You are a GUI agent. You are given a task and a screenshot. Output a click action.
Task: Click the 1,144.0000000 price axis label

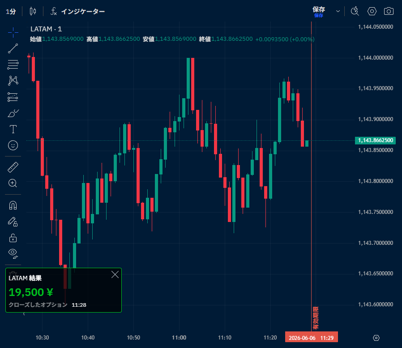click(x=376, y=58)
